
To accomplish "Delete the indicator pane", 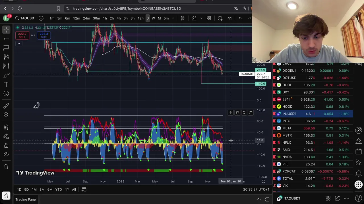I will coord(237,113).
